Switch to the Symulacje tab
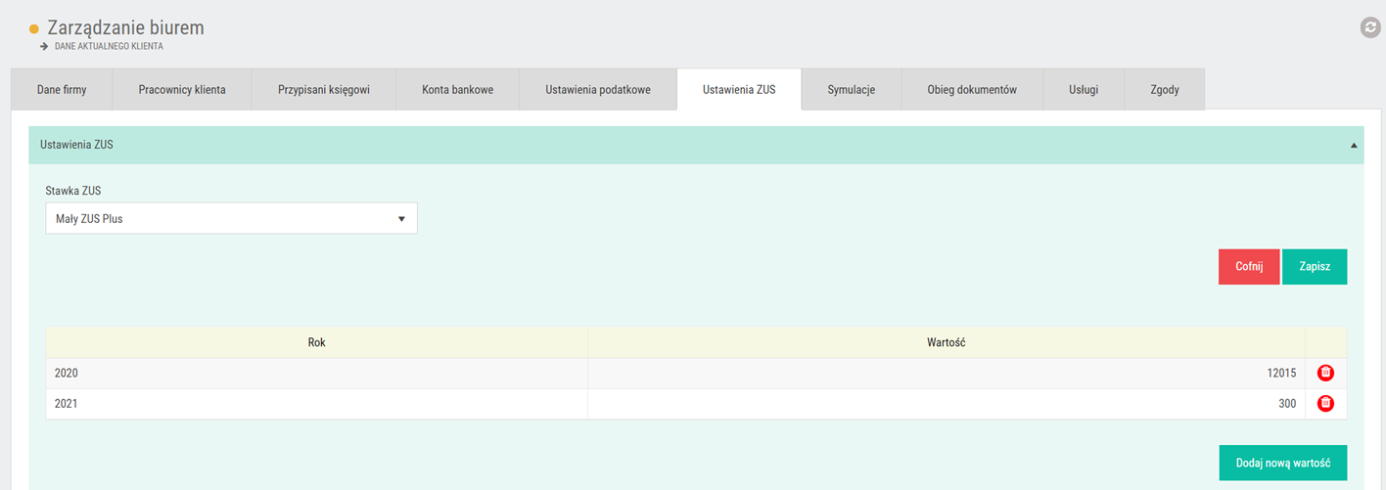This screenshot has height=490, width=1386. click(x=851, y=89)
